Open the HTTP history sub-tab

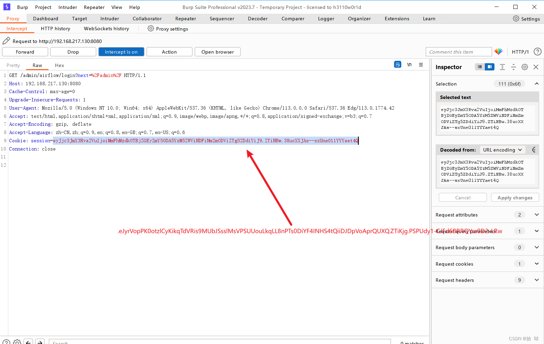tap(55, 29)
